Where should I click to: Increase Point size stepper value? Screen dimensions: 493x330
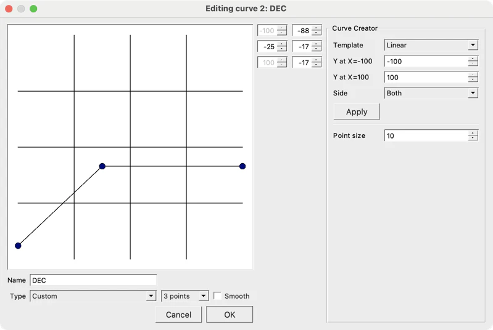[473, 133]
